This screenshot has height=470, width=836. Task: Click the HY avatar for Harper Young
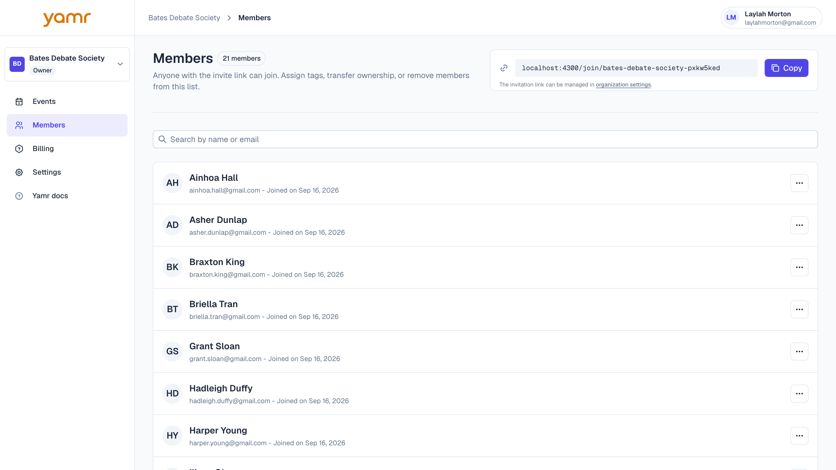(x=172, y=436)
